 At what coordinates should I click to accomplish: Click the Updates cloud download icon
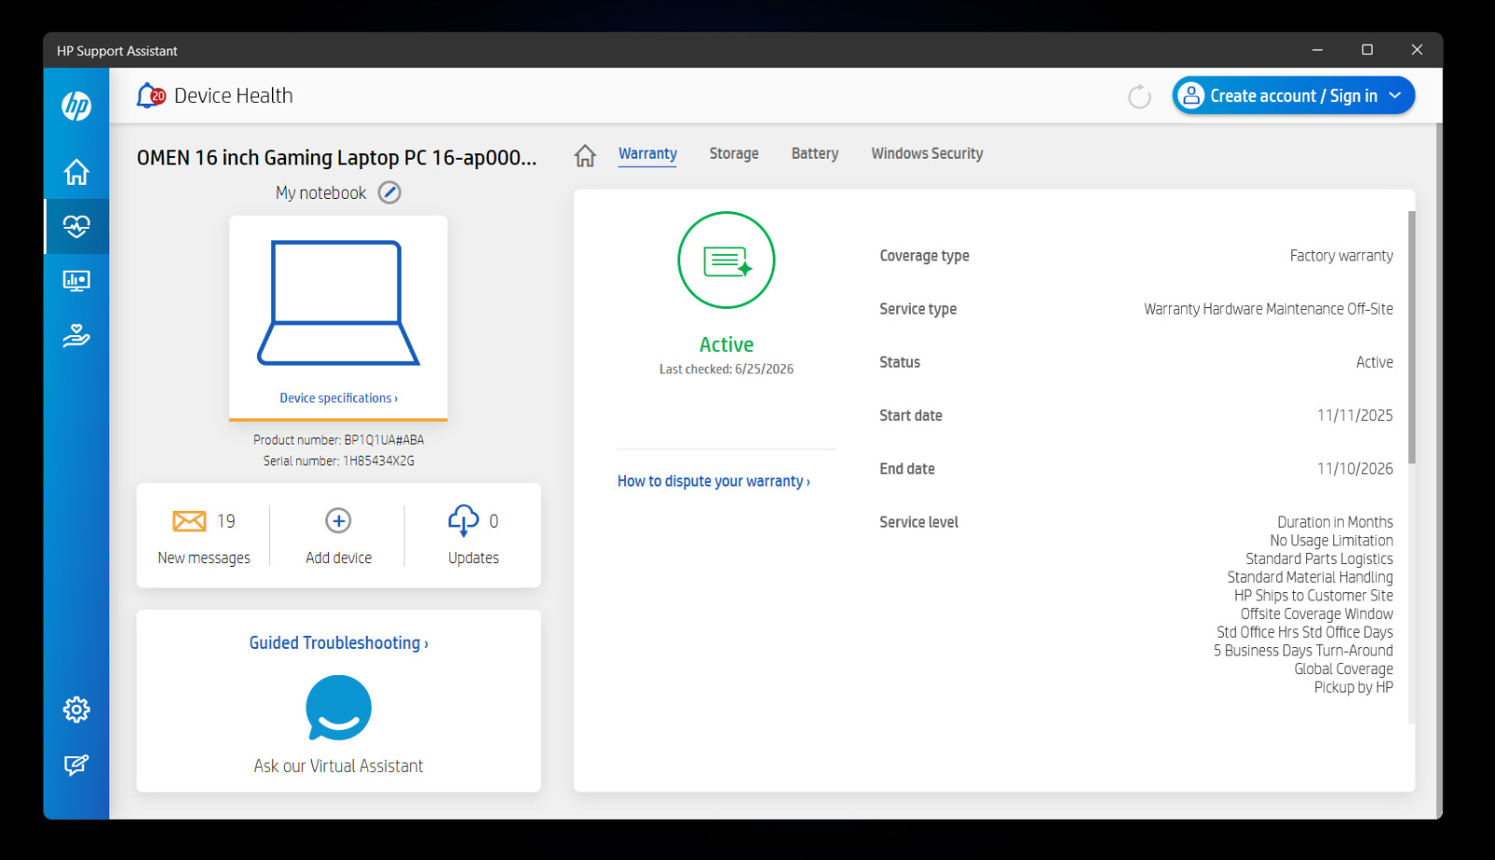click(463, 521)
